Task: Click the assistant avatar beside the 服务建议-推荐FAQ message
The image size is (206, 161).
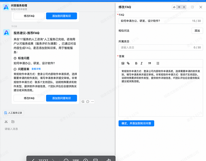Action: pos(7,32)
